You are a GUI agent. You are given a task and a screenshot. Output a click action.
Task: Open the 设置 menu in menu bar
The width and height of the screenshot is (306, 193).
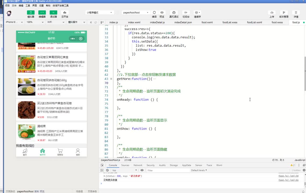[41, 5]
